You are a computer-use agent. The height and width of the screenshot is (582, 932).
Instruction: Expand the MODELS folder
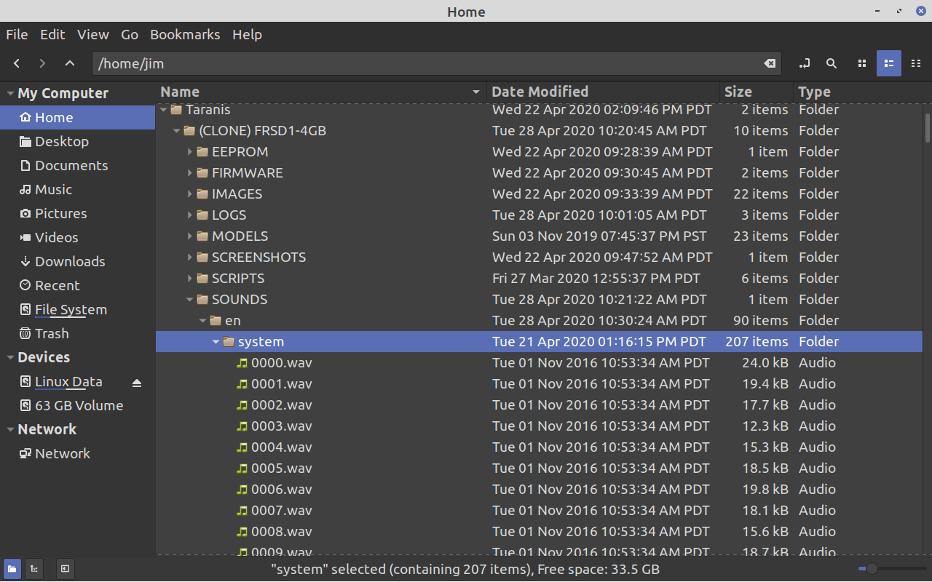coord(189,236)
